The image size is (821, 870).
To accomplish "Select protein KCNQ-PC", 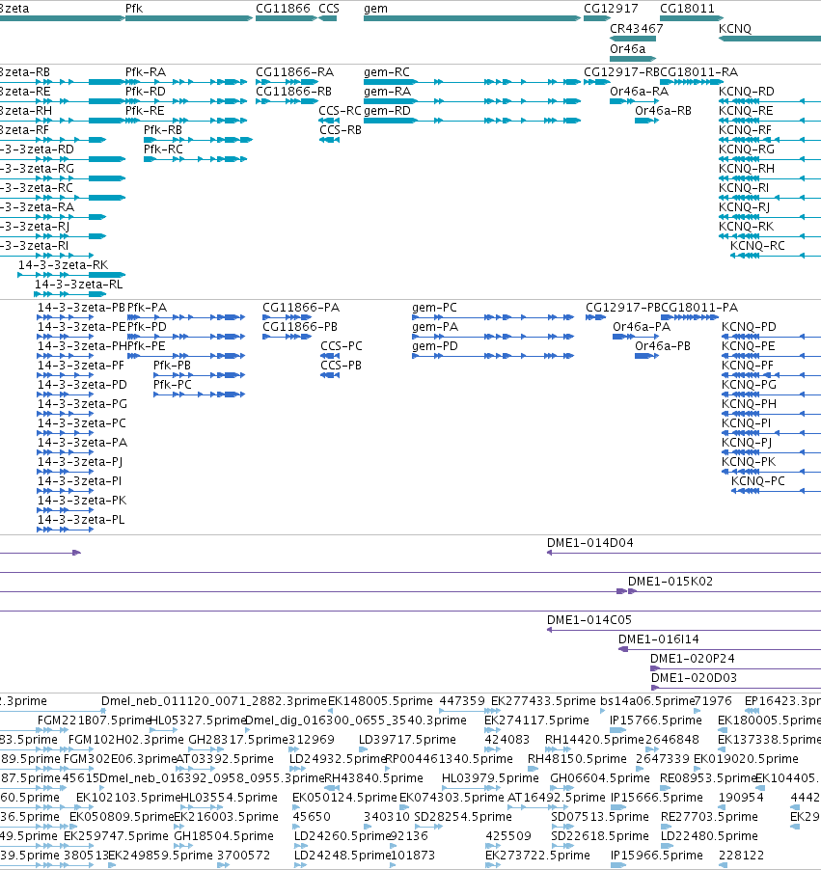I will click(x=757, y=481).
